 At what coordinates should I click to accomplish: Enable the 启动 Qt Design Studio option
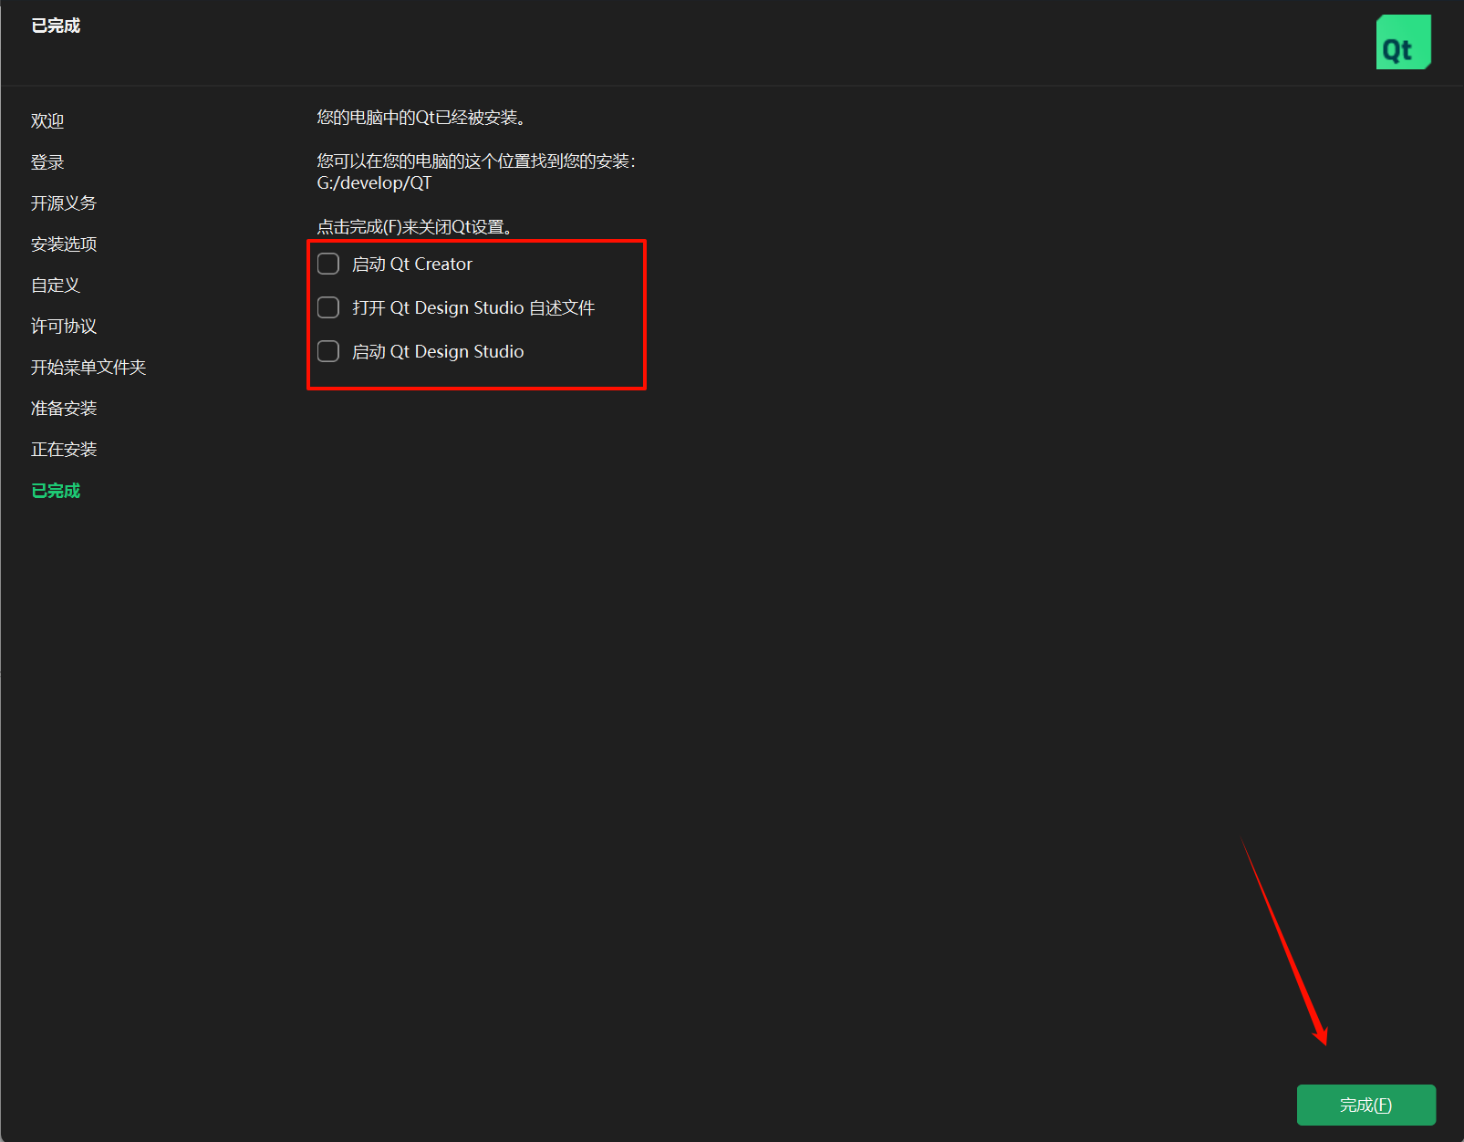(x=327, y=350)
